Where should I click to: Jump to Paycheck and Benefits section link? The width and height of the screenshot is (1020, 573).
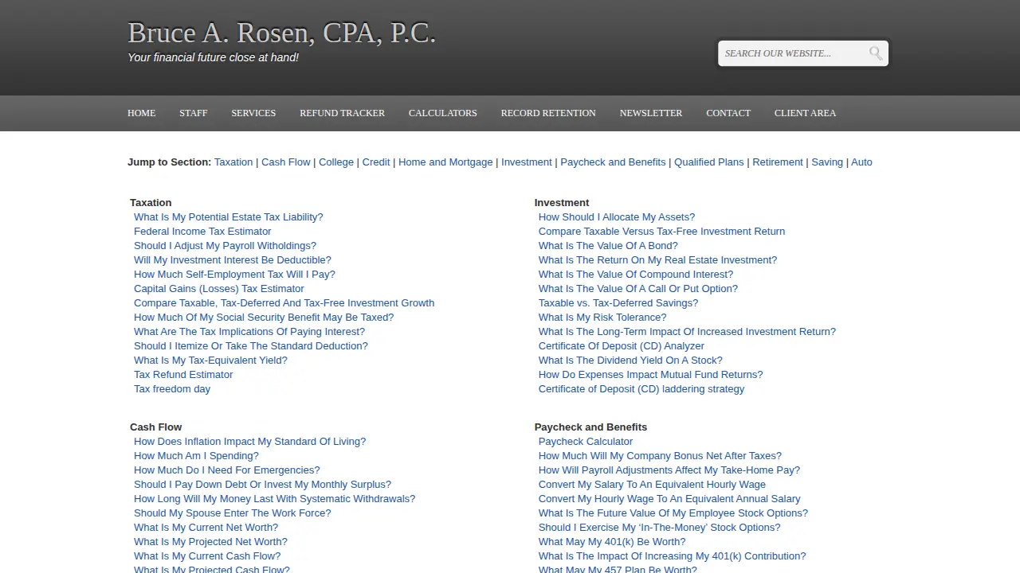613,162
